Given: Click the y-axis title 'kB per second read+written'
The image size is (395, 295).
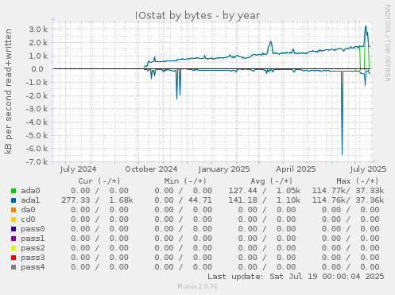Looking at the screenshot, I should 8,91.
